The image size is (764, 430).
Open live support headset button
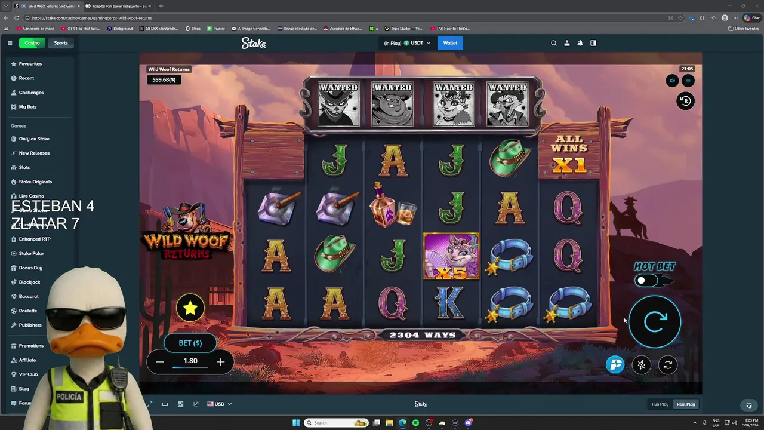[x=749, y=405]
